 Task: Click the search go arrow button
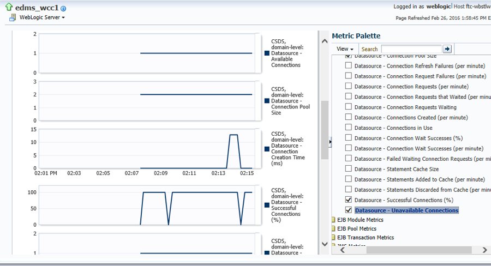click(447, 49)
